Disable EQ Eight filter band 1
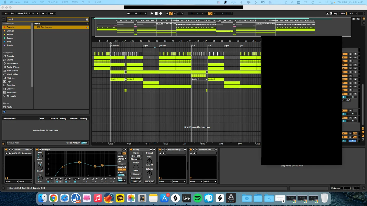This screenshot has height=206, width=367. pos(48,182)
